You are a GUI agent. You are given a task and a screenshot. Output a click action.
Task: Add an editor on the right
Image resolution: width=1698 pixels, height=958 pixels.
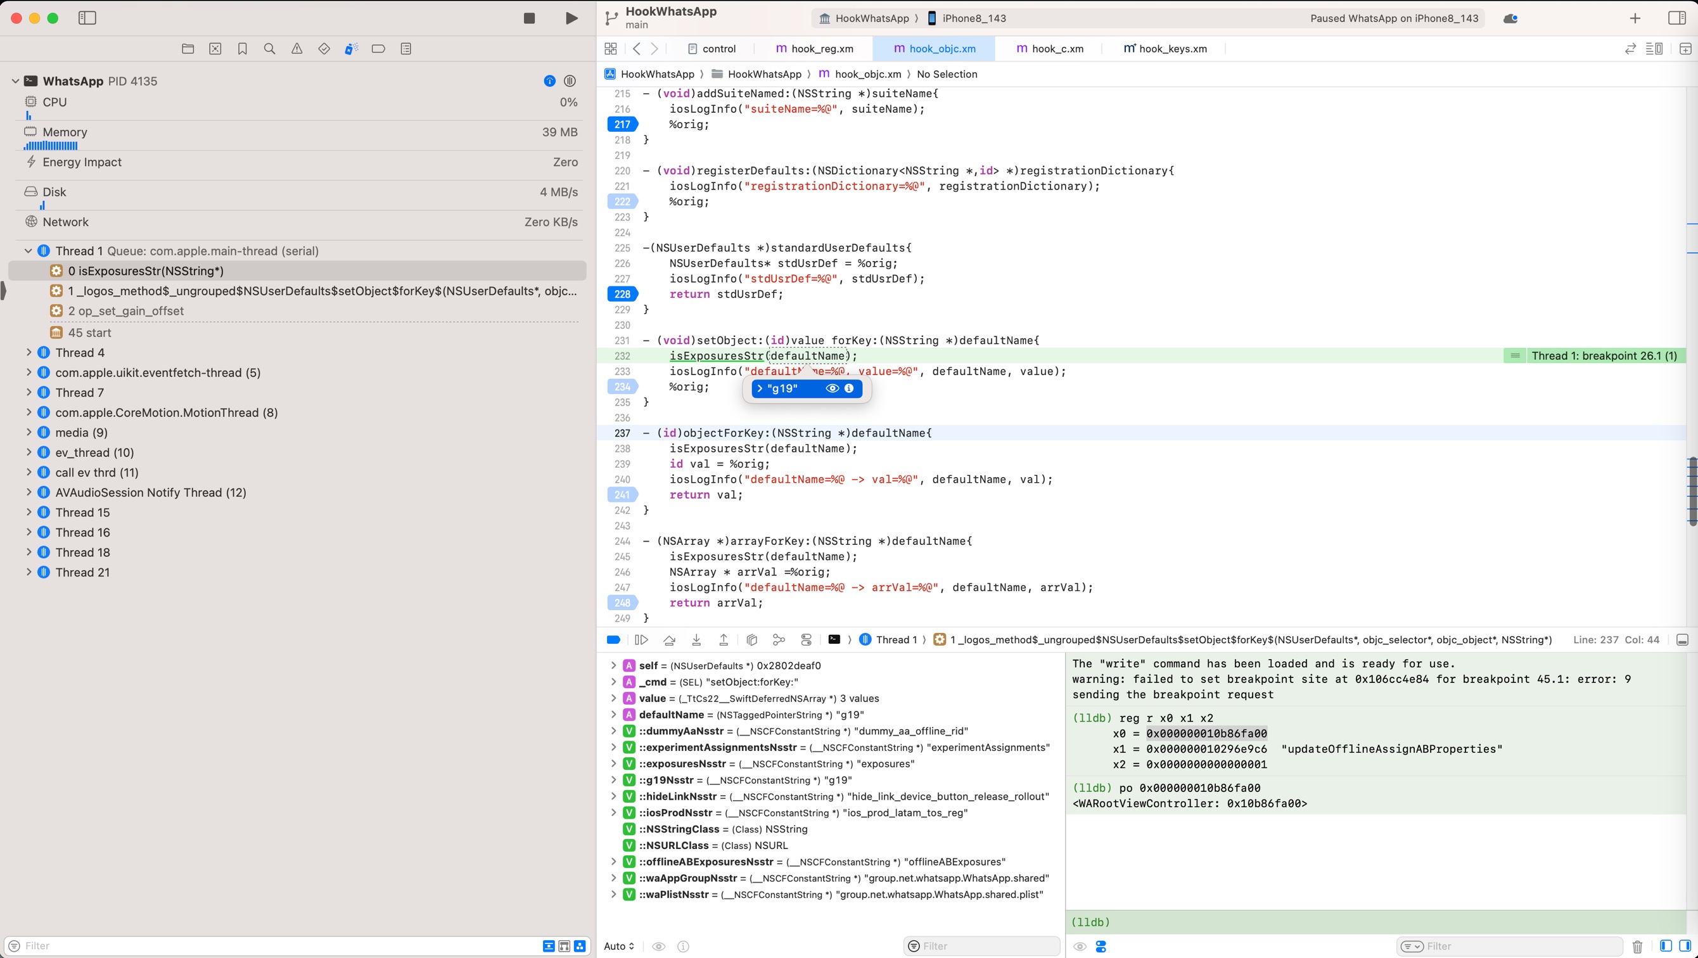tap(1685, 49)
